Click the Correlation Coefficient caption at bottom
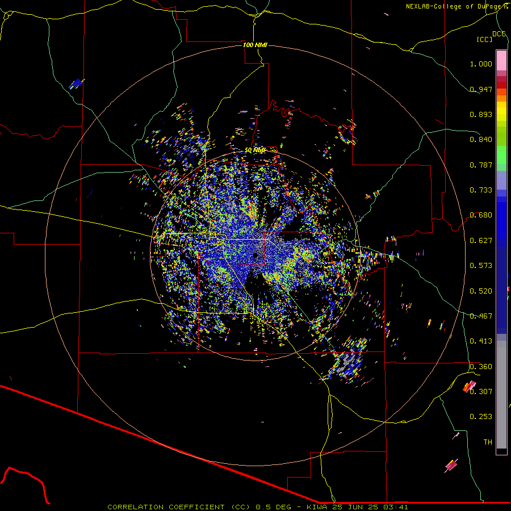 point(258,507)
